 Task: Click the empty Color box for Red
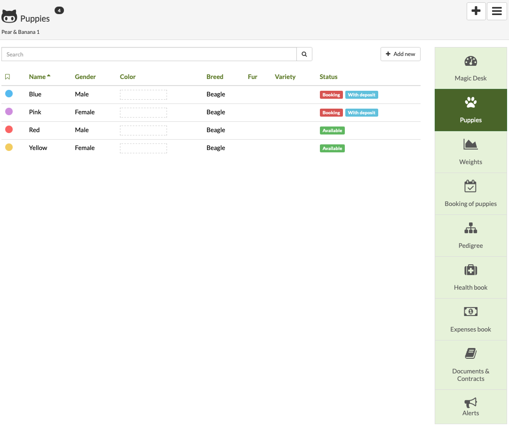(143, 130)
